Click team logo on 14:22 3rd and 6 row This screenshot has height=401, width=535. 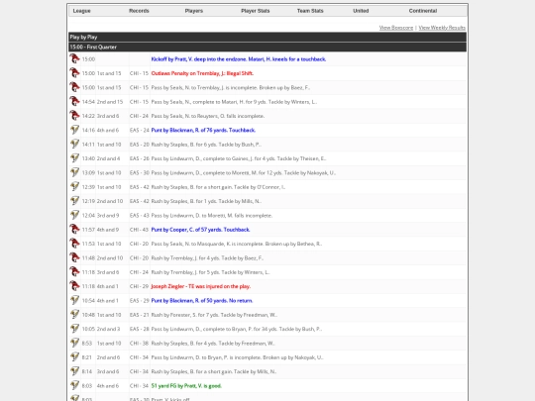[74, 116]
